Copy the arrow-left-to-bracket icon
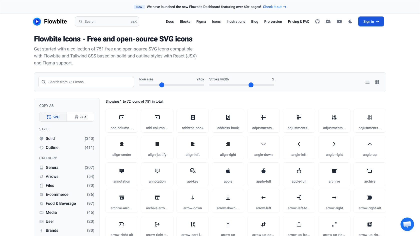Screen dimensions: 420x236 299,201
